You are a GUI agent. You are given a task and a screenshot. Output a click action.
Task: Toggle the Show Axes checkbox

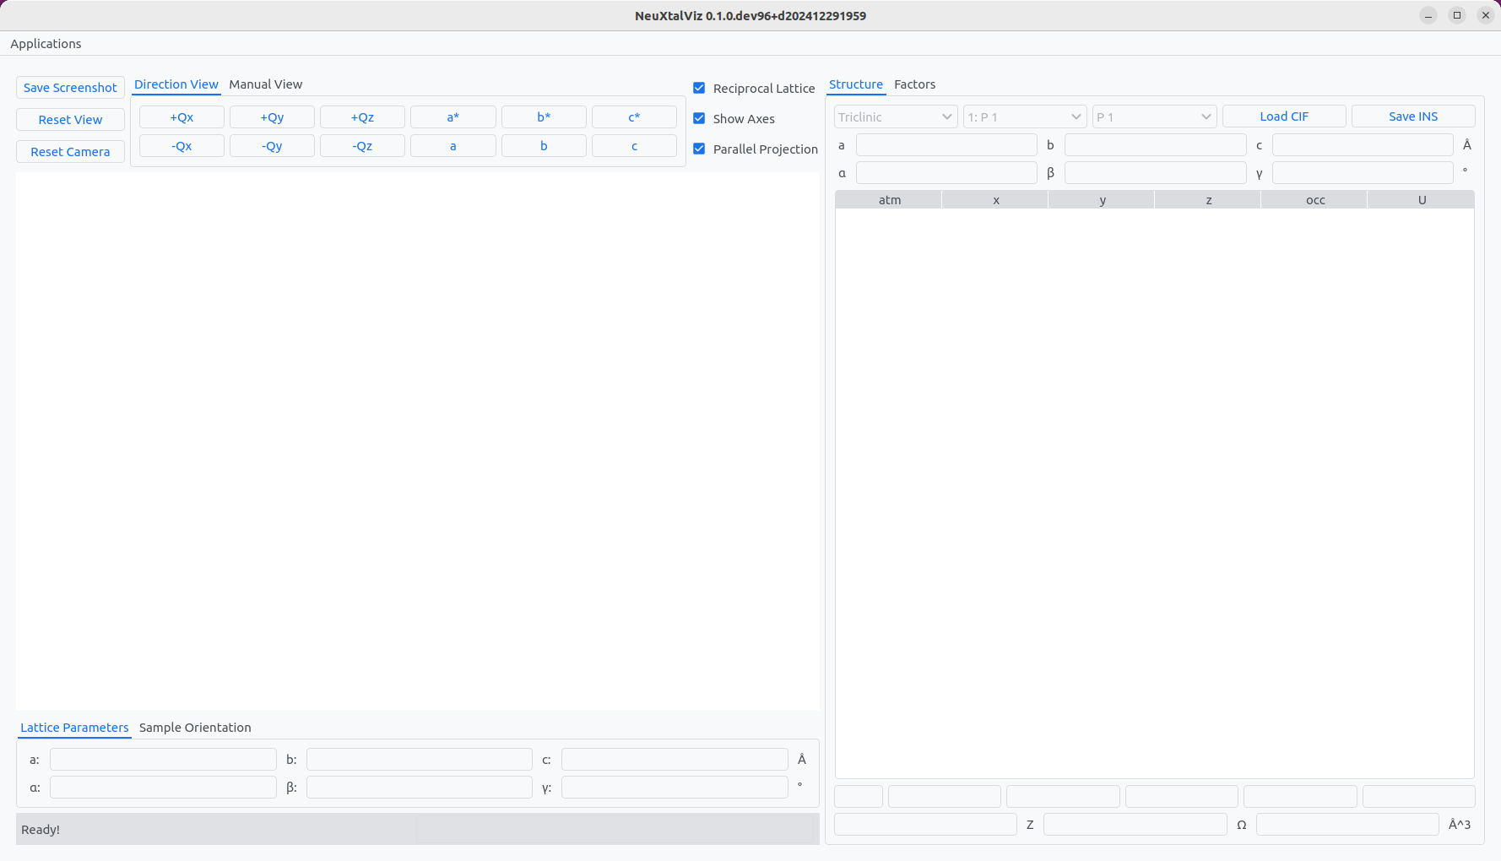coord(699,119)
